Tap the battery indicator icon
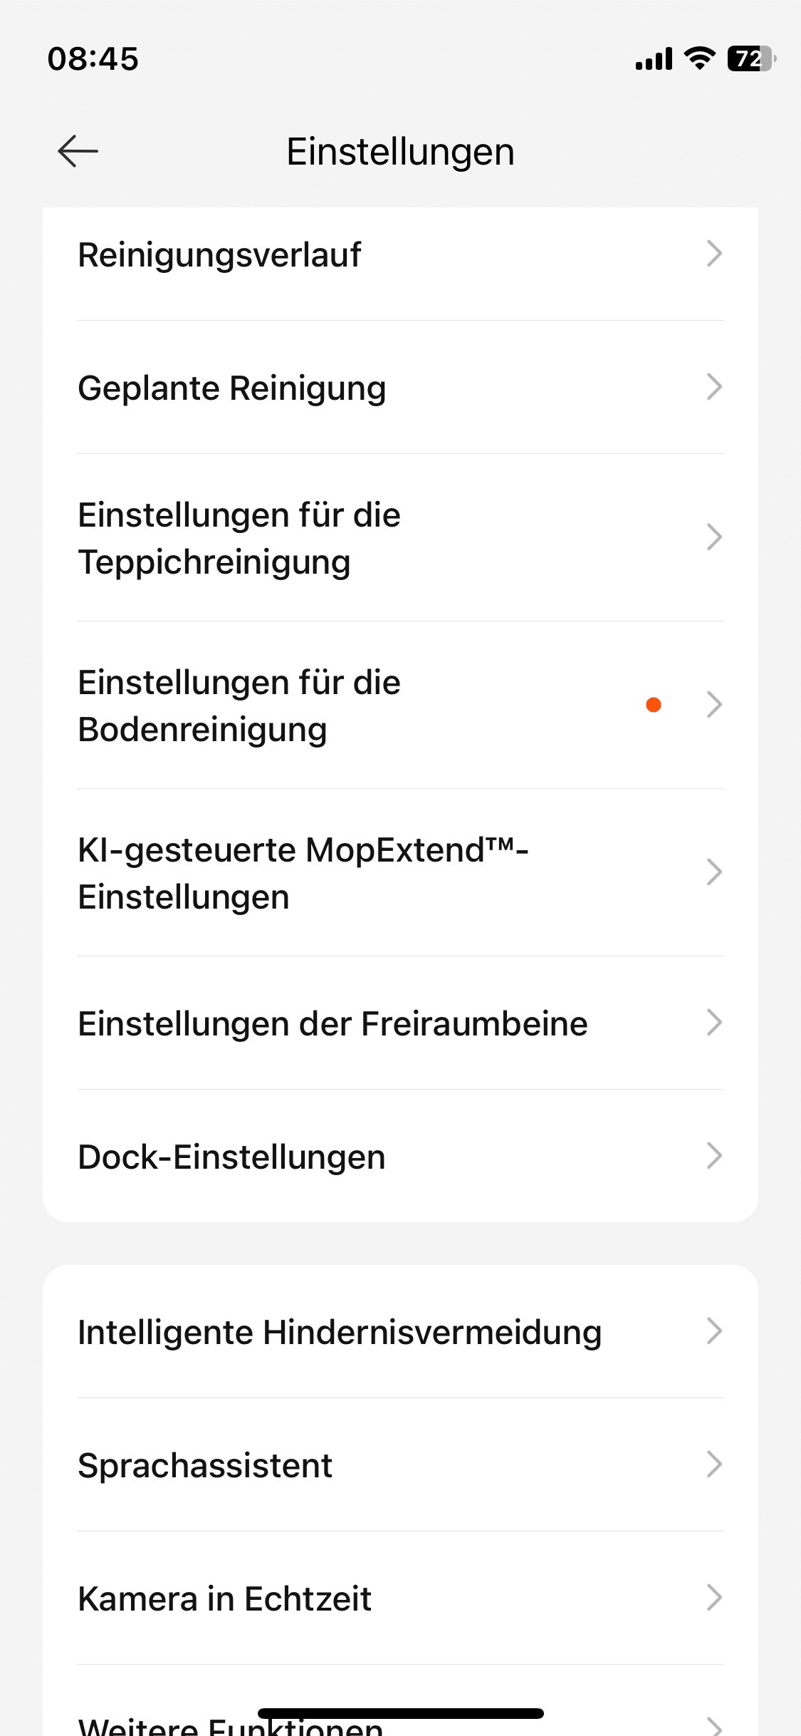 (750, 58)
